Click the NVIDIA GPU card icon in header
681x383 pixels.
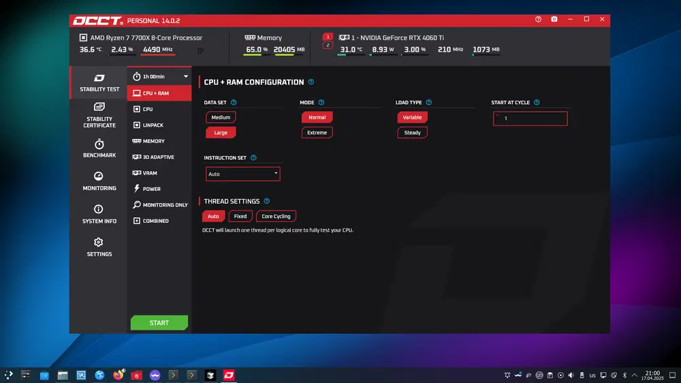point(344,37)
